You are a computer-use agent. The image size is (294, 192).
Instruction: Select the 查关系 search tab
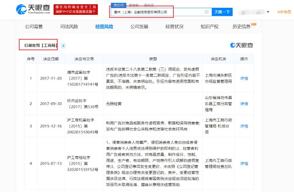point(149,5)
